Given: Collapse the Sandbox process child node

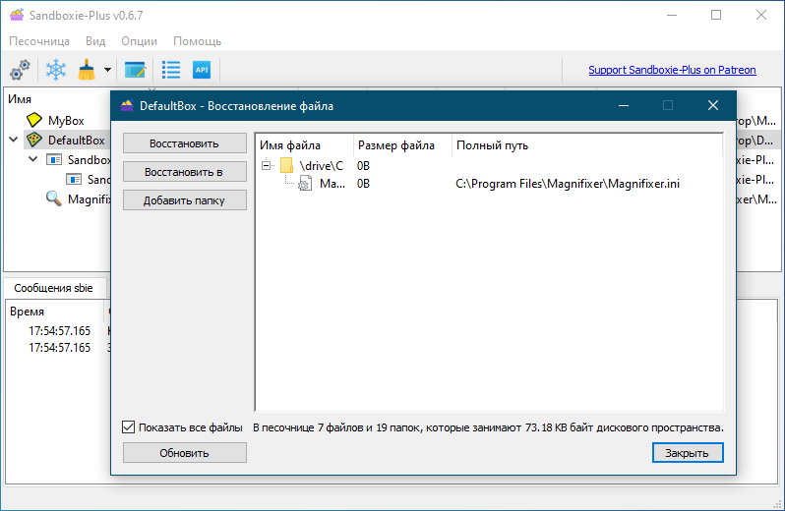Looking at the screenshot, I should click(33, 159).
